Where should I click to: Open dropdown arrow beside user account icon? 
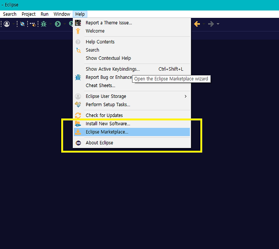[x=13, y=24]
